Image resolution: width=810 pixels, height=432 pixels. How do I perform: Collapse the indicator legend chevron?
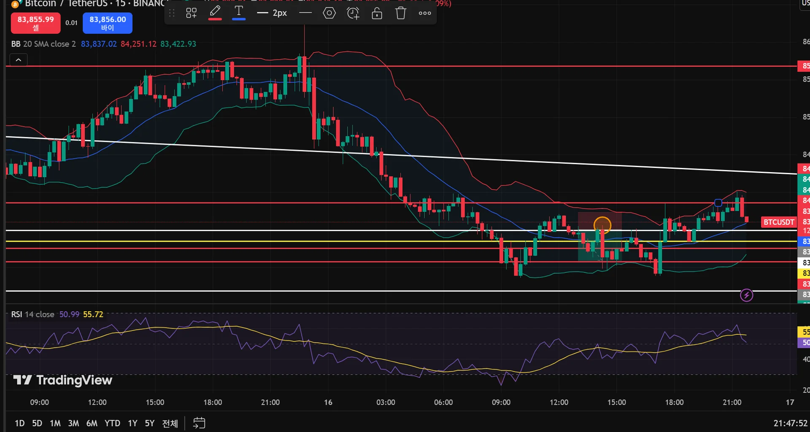click(x=19, y=60)
